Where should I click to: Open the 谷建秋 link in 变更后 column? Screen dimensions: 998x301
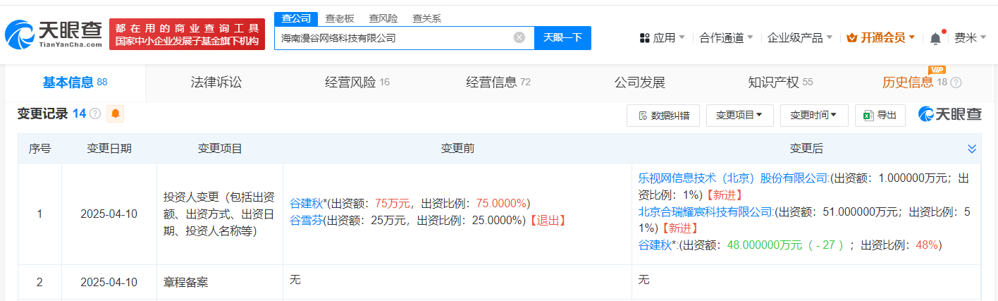coord(654,245)
